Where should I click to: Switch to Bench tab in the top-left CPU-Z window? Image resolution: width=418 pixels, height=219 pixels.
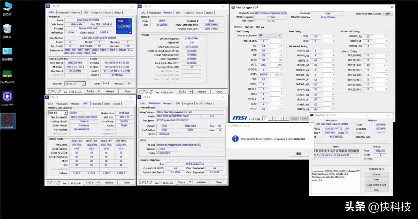point(108,12)
